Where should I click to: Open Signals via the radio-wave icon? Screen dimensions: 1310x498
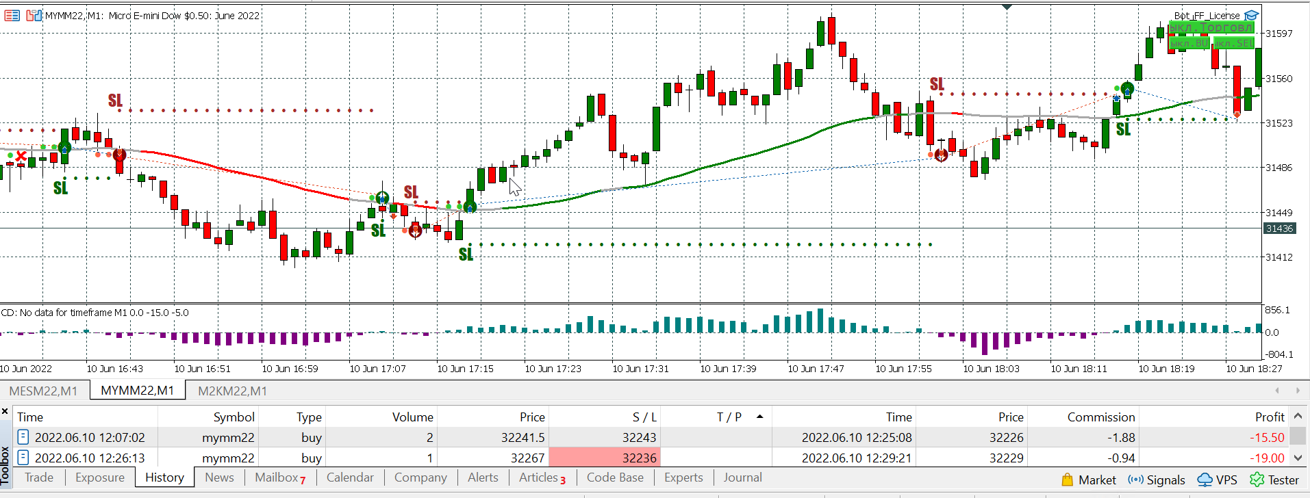pos(1135,480)
